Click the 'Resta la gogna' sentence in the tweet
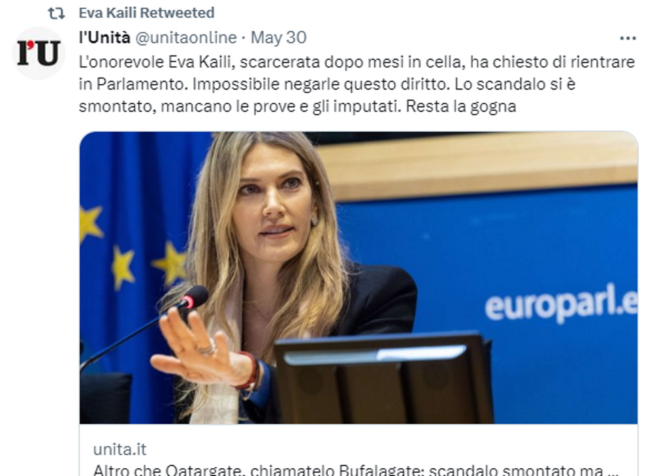The image size is (653, 476). coord(461,106)
